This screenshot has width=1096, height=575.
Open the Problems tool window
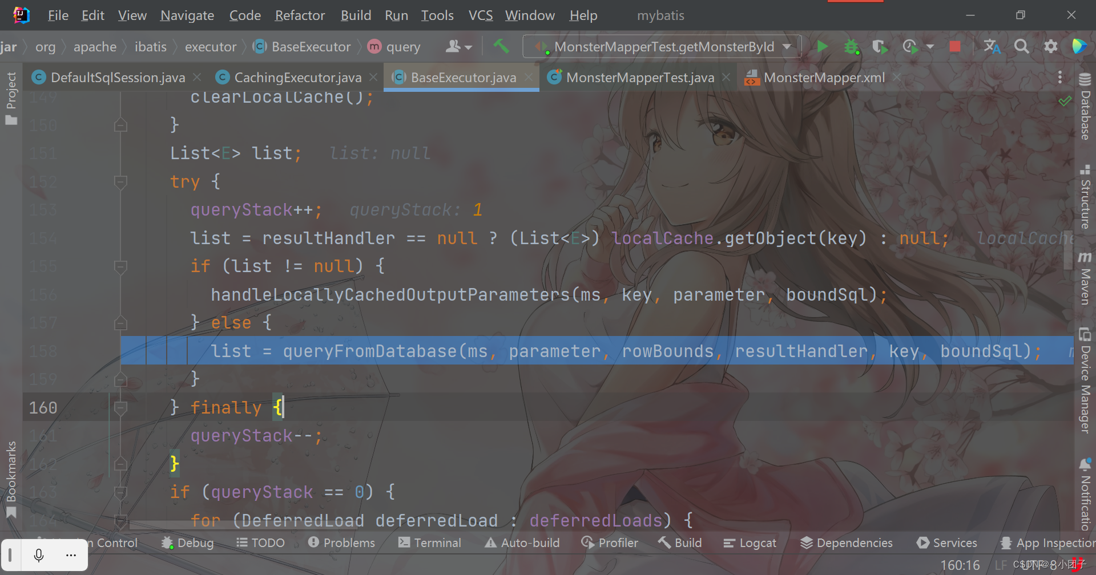341,542
